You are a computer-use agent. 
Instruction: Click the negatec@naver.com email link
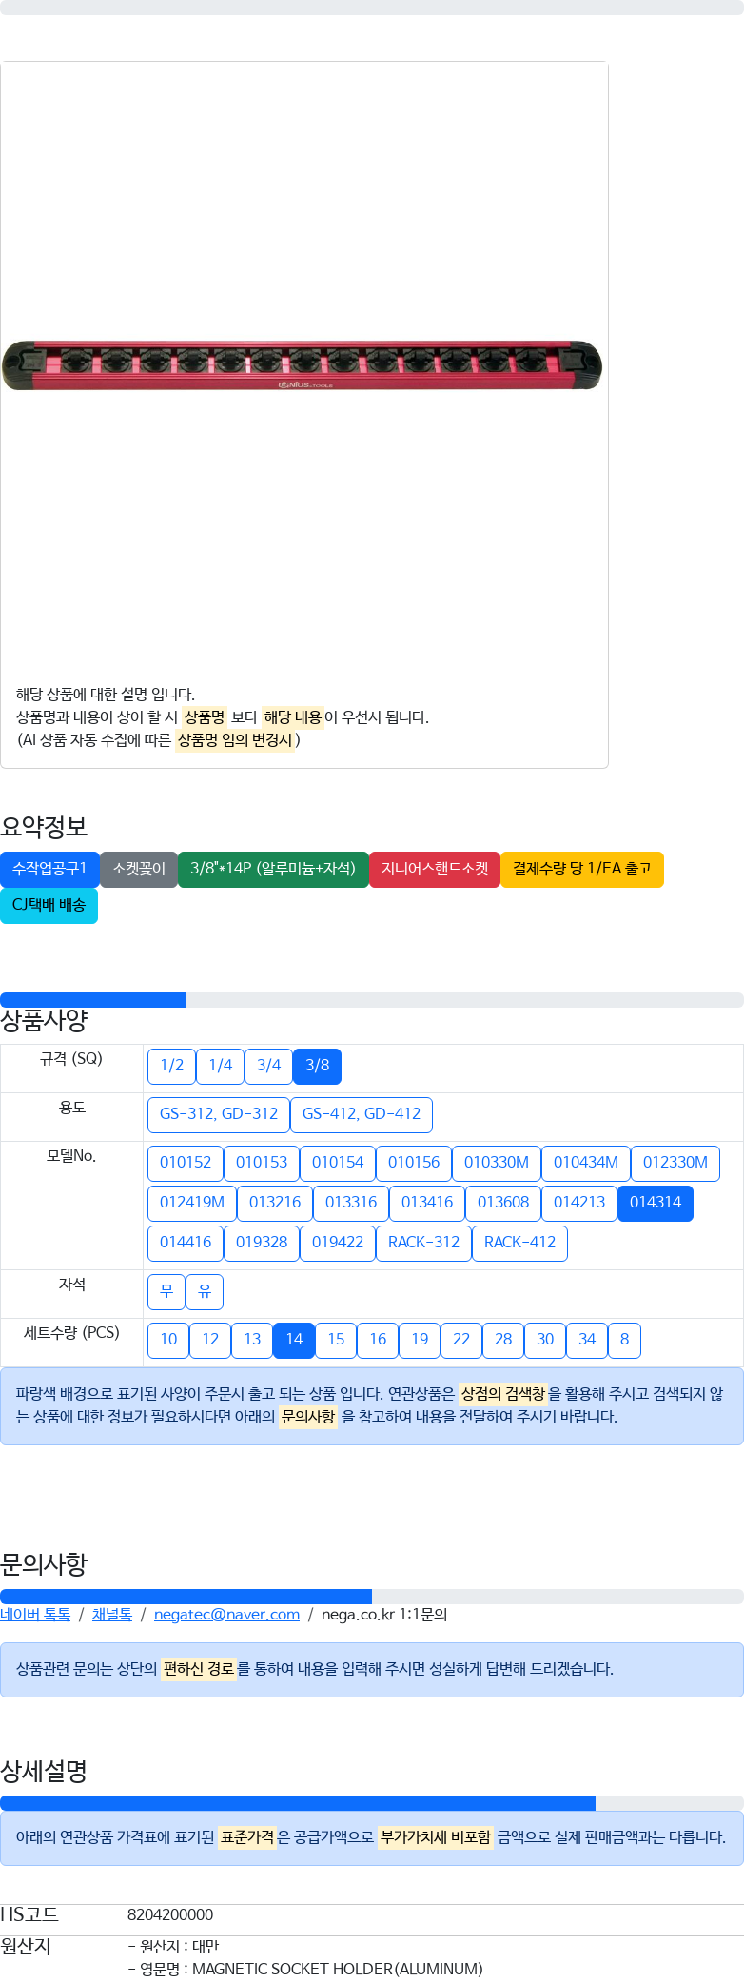226,1615
